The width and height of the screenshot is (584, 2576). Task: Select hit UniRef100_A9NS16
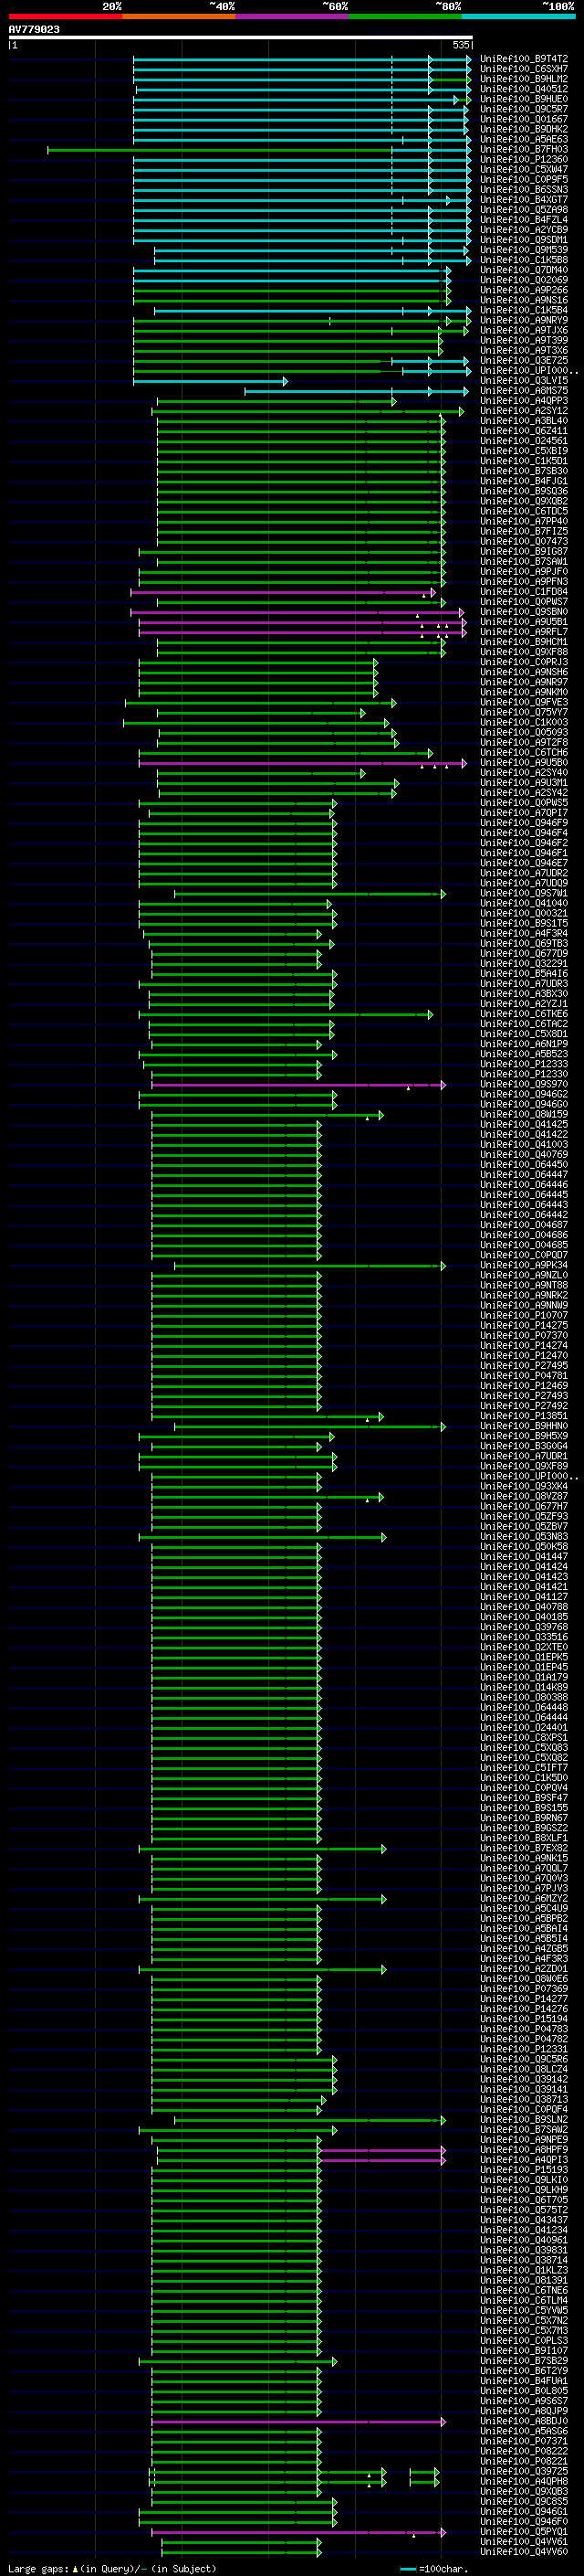tap(524, 300)
